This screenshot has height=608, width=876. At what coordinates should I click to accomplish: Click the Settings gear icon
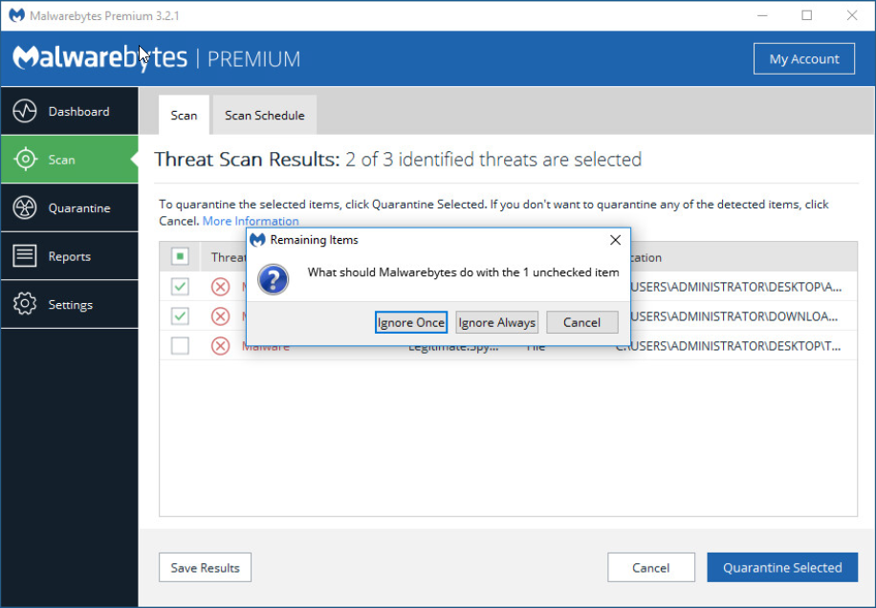(x=25, y=304)
